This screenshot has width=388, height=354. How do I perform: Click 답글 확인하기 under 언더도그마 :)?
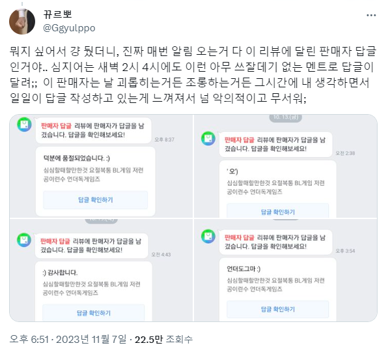[x=278, y=309]
